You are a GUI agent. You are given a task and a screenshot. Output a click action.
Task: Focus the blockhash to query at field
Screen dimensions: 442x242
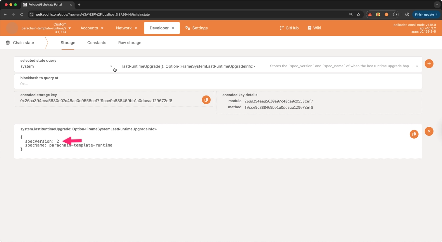pos(218,82)
